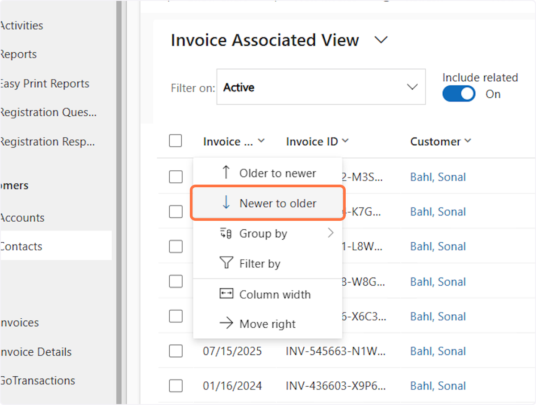Choose Filter by from the column menu

click(x=268, y=263)
